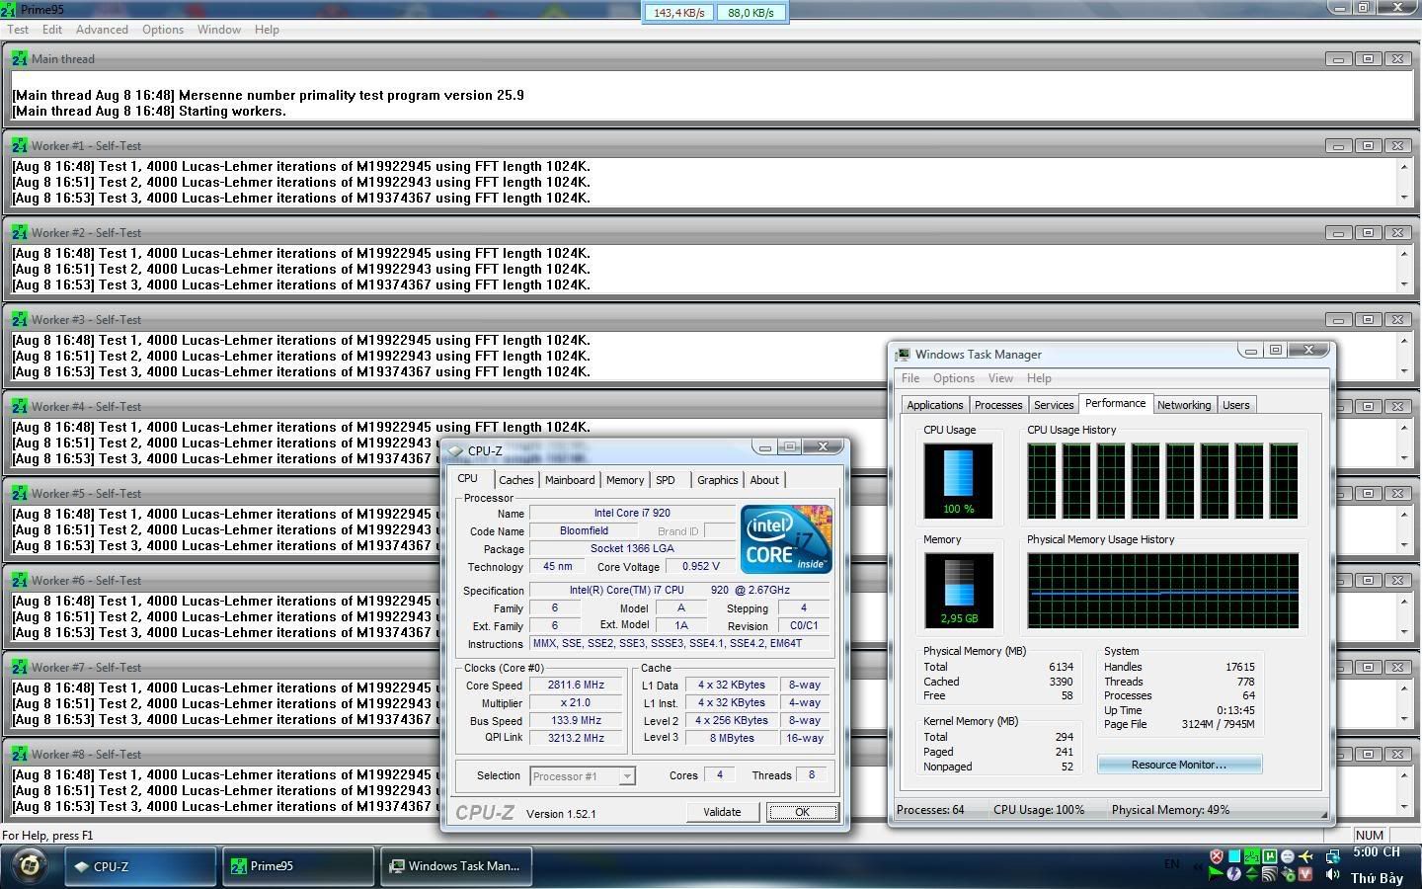
Task: Switch to the Memory tab in CPU-Z
Action: (625, 480)
